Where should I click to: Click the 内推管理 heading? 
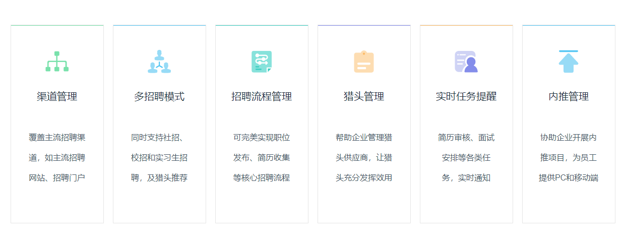coord(569,96)
